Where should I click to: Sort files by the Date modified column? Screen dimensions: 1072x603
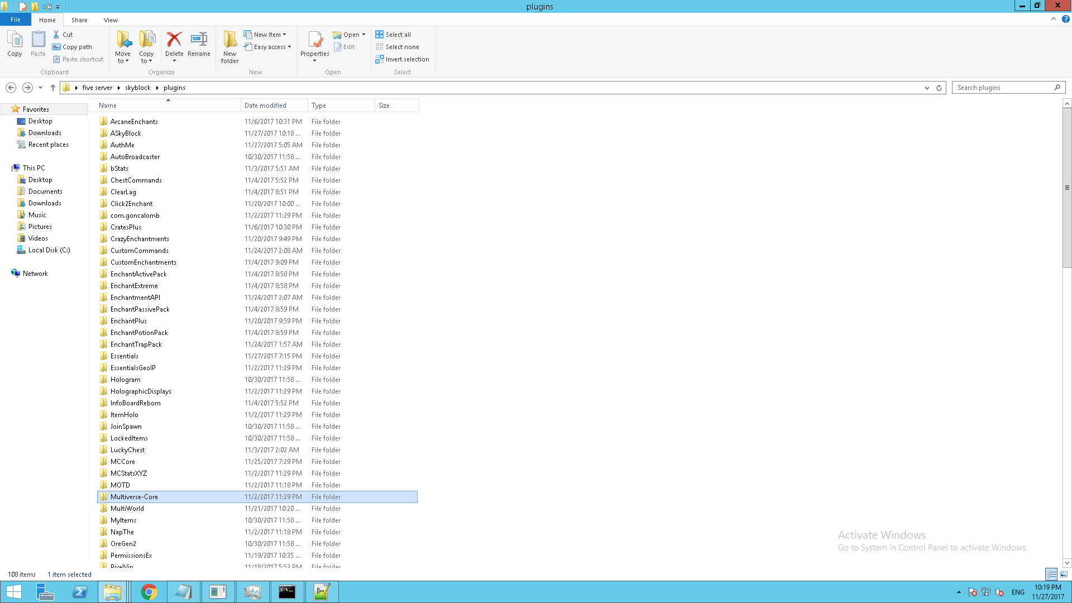point(266,106)
